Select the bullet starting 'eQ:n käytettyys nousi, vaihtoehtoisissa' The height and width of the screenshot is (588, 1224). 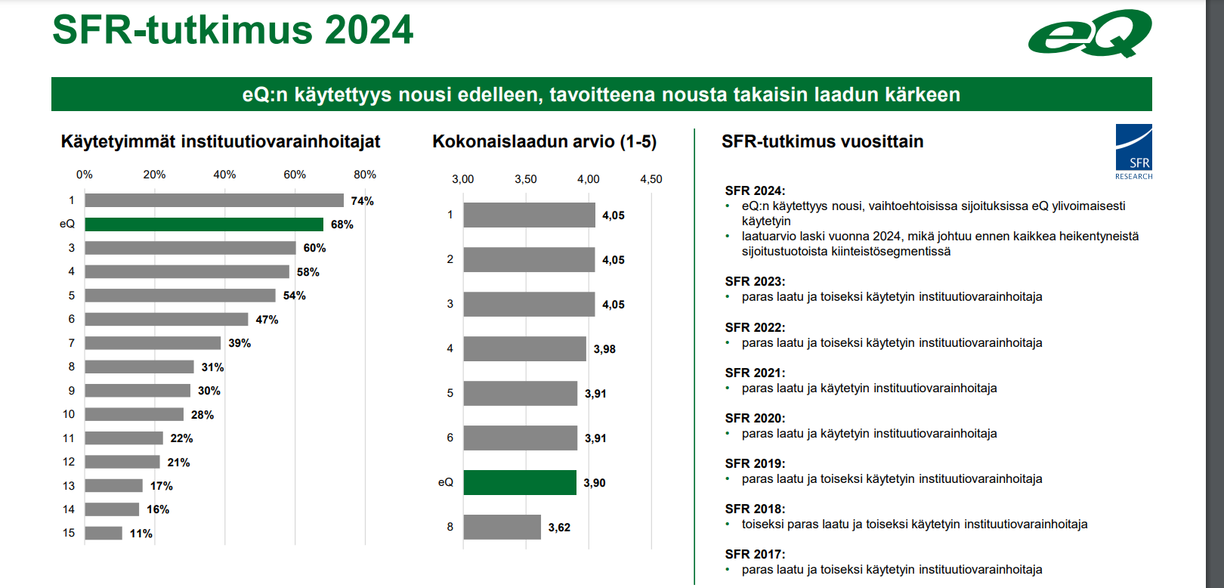tap(933, 213)
